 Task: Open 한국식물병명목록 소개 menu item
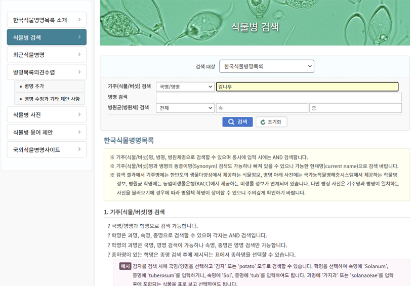(x=47, y=20)
